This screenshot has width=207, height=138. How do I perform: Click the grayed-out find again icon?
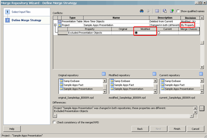[x=148, y=11]
